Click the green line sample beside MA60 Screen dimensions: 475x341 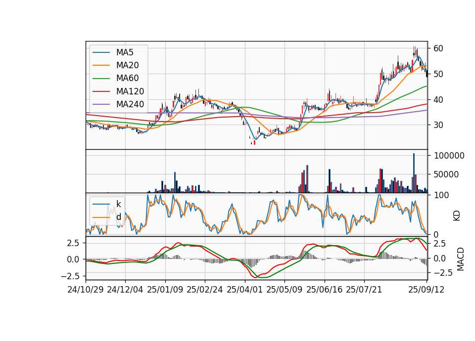click(101, 79)
